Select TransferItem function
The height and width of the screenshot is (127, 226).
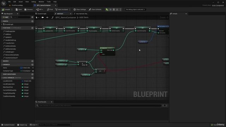[10, 43]
